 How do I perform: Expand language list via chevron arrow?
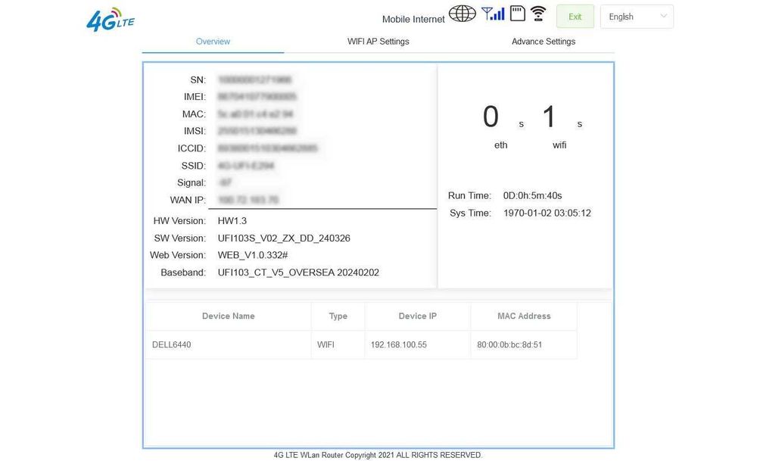[664, 16]
